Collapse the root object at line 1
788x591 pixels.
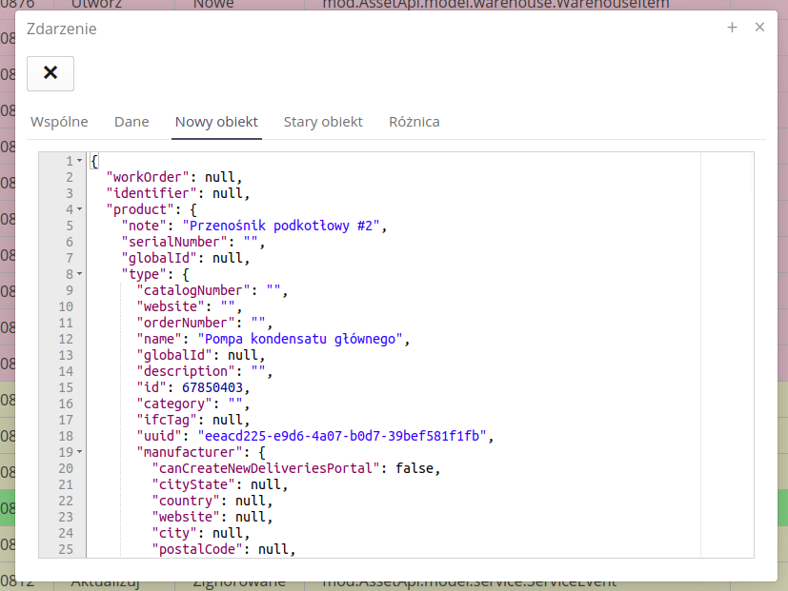coord(80,161)
